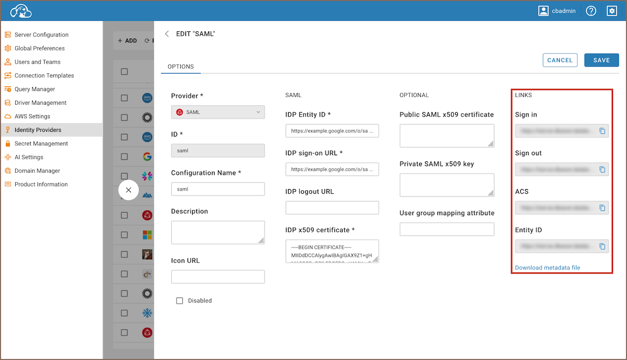The height and width of the screenshot is (360, 627).
Task: Click the Slack provider icon
Action: (x=146, y=175)
